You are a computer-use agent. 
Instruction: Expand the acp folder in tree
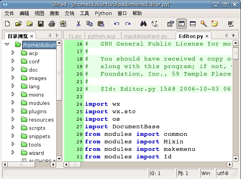(13, 53)
